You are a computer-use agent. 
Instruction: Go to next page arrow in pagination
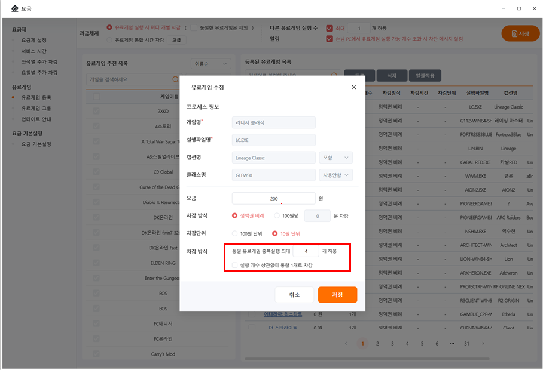(x=483, y=343)
